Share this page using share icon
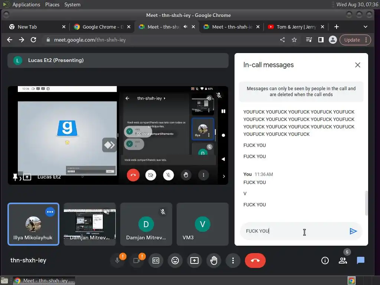The image size is (380, 285). [x=282, y=40]
